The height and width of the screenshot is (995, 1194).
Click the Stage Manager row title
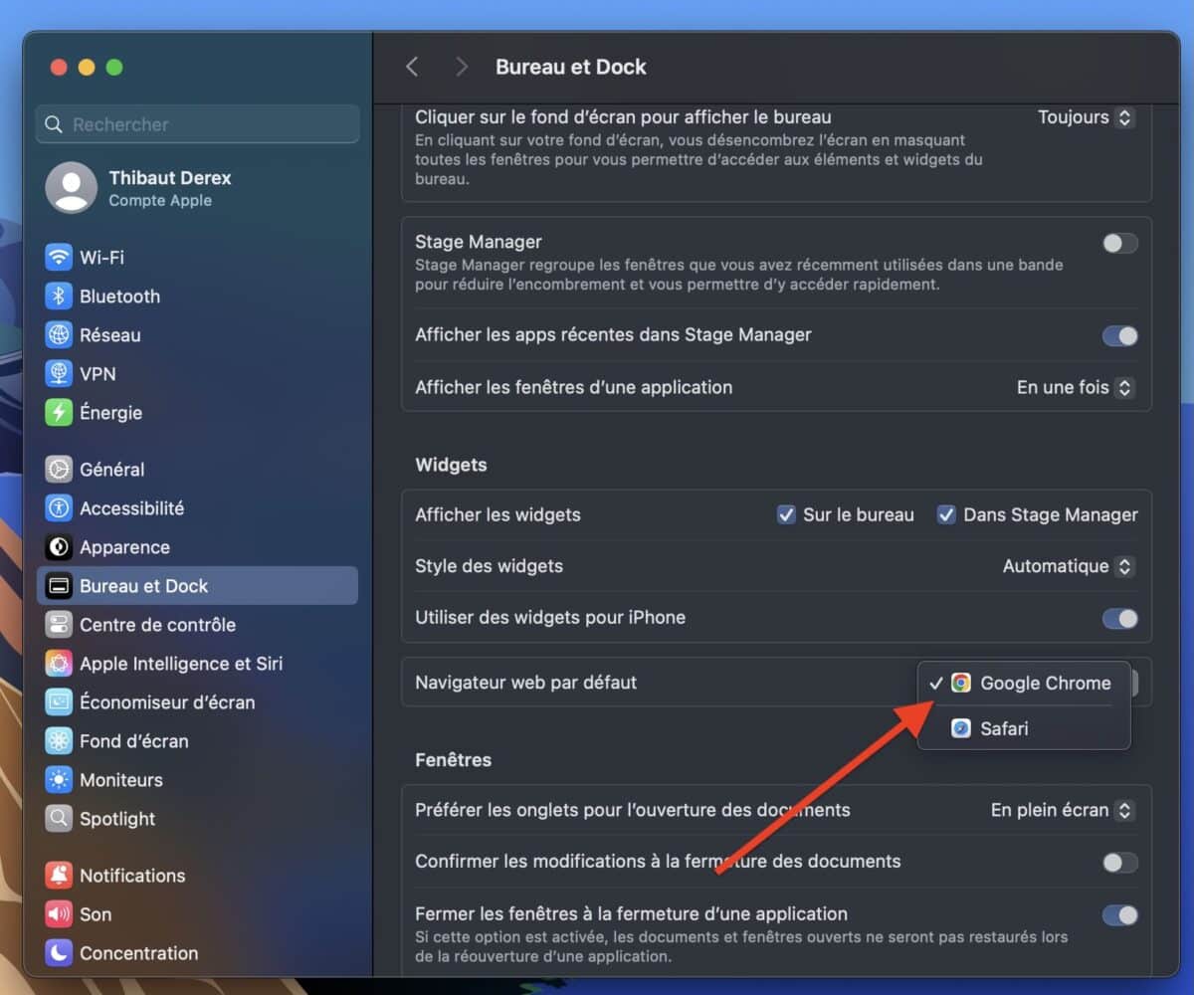pyautogui.click(x=479, y=242)
